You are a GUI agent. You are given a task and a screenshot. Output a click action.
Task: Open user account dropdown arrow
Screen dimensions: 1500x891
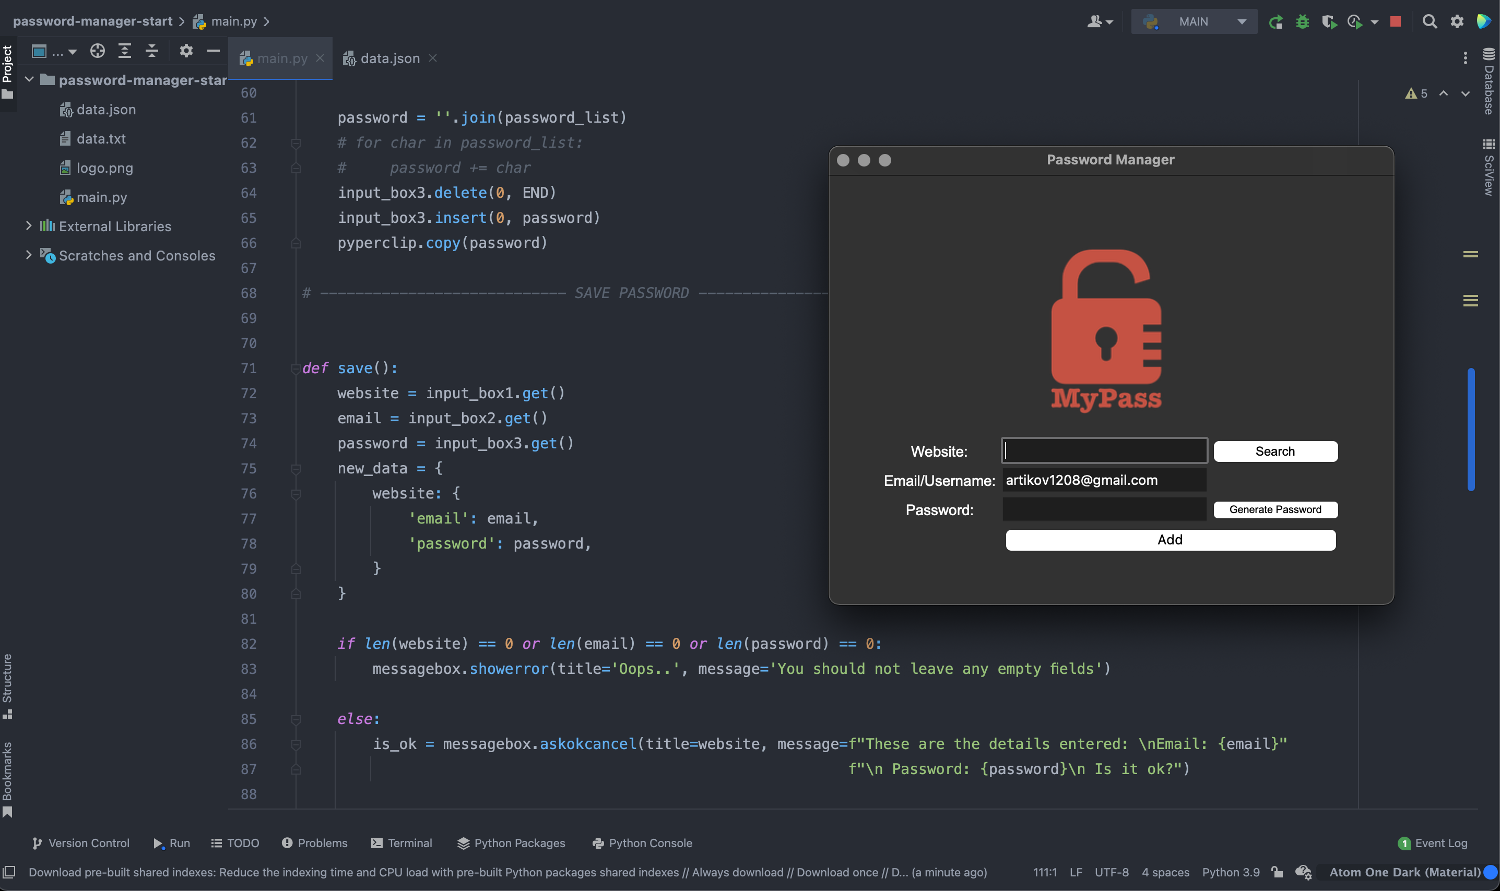(1109, 22)
